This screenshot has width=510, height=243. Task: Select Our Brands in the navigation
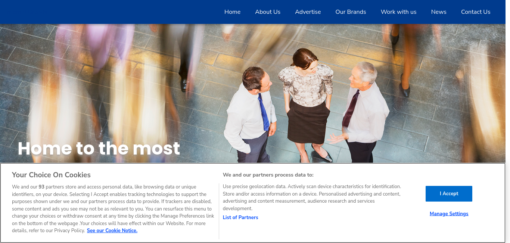point(351,12)
